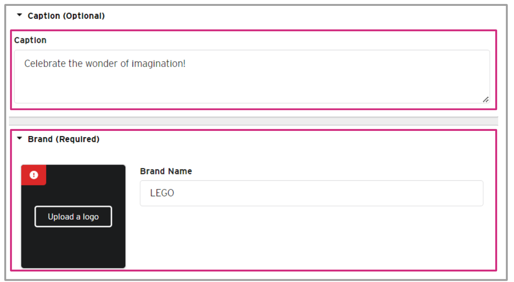Click the Brand Name input field
The width and height of the screenshot is (514, 282).
tap(311, 193)
